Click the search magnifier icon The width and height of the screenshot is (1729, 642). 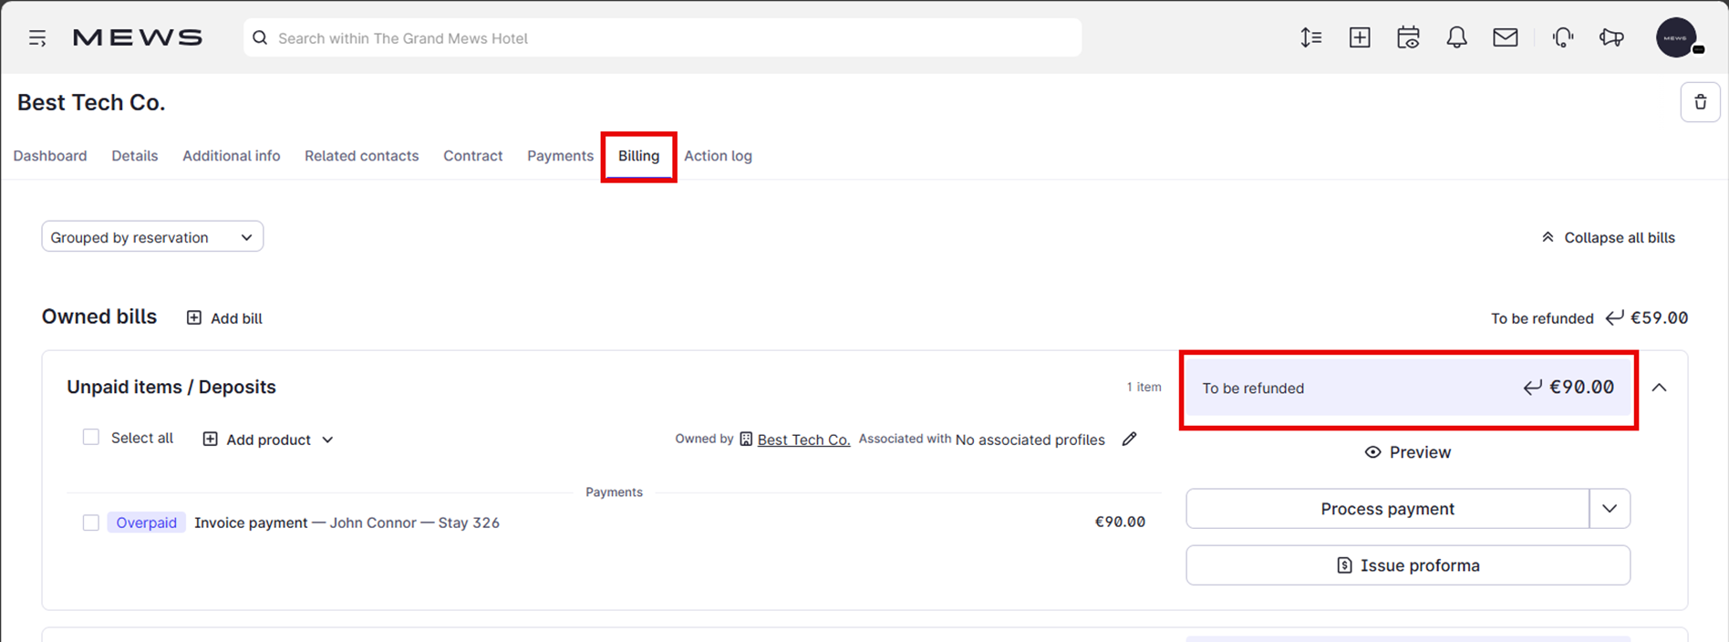click(x=260, y=38)
